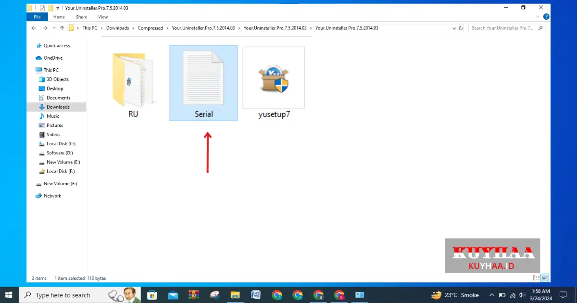Open the address bar history dropdown
This screenshot has width=577, height=303.
[x=454, y=28]
